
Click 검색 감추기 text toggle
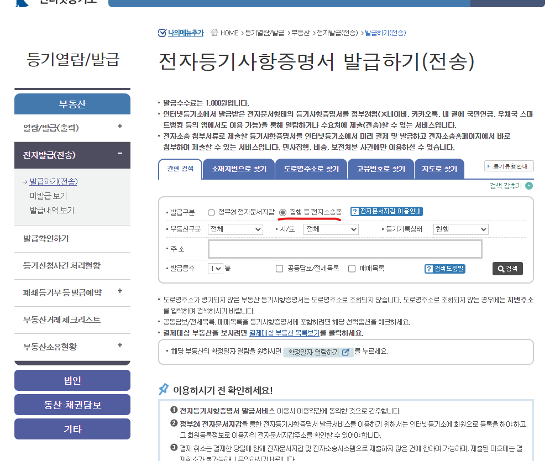click(x=506, y=186)
